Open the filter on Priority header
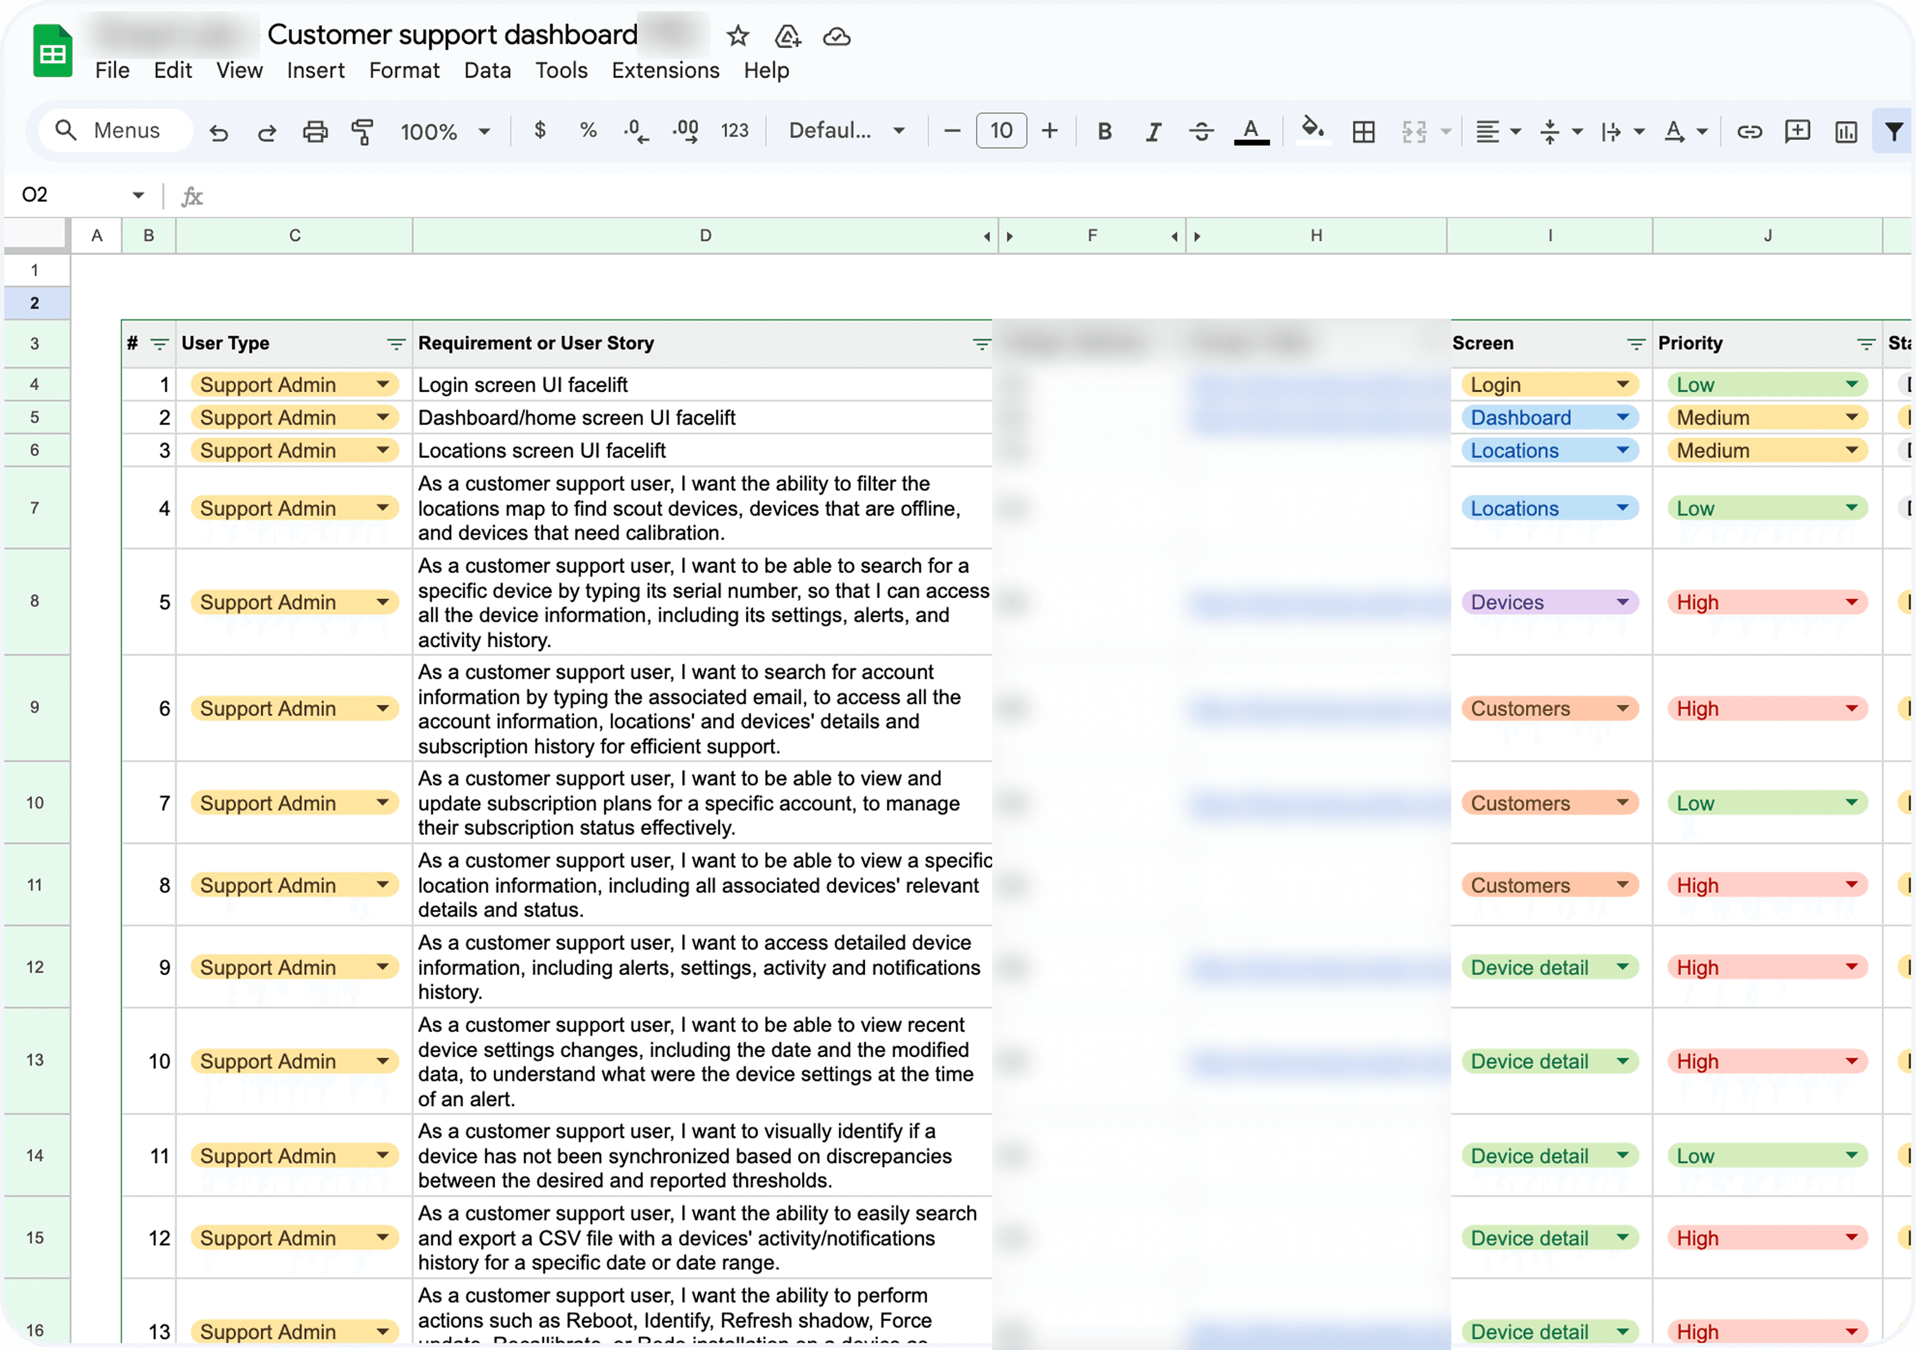1916x1350 pixels. point(1866,344)
